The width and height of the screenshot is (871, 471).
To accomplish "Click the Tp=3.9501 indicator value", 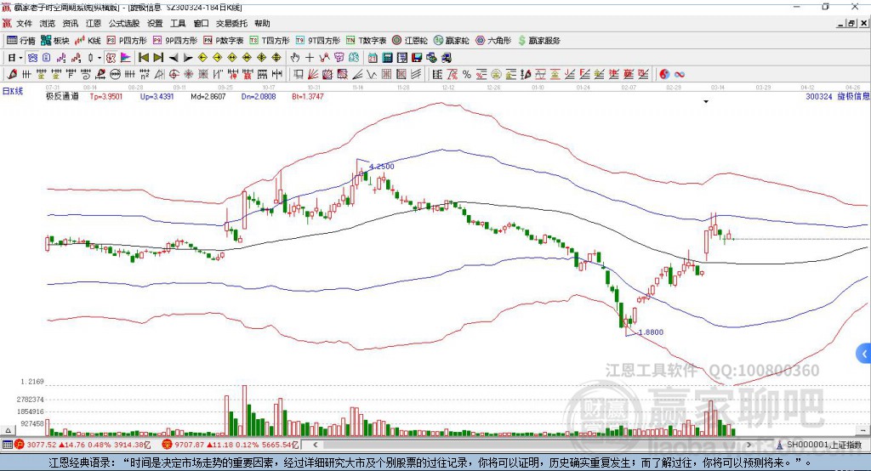I will [x=106, y=96].
